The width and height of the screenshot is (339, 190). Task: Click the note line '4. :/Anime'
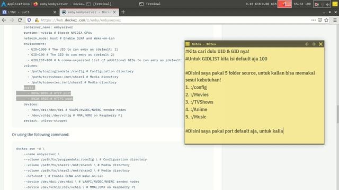pyautogui.click(x=196, y=109)
